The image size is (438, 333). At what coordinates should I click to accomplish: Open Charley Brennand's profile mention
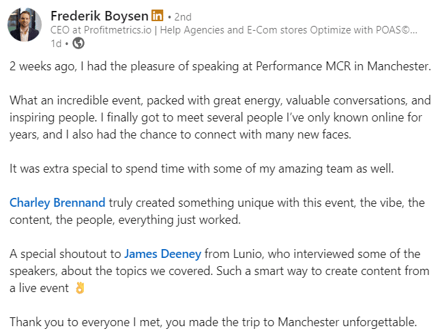(57, 203)
